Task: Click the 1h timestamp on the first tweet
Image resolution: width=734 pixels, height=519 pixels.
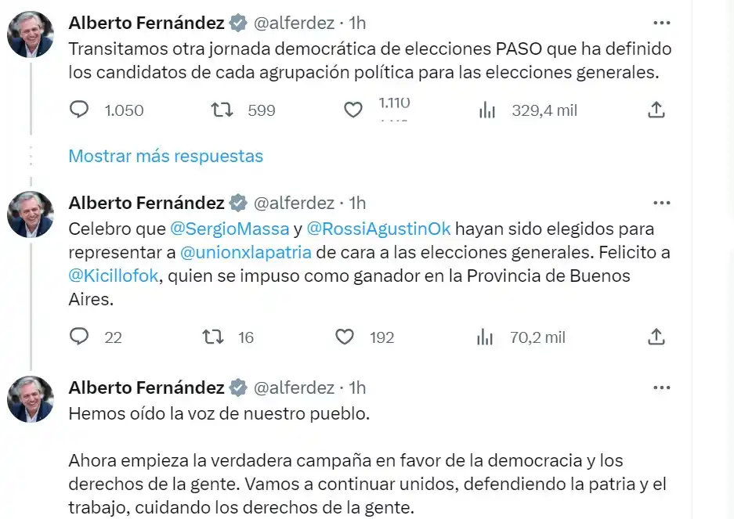Action: [x=356, y=23]
